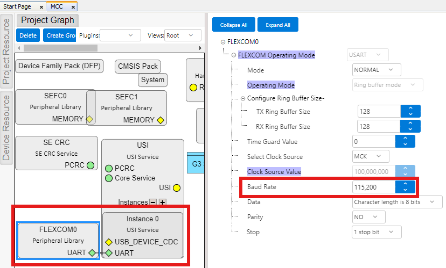Click the minus icon beside USI Instances
Screen dimensions: 446x268
coord(153,202)
